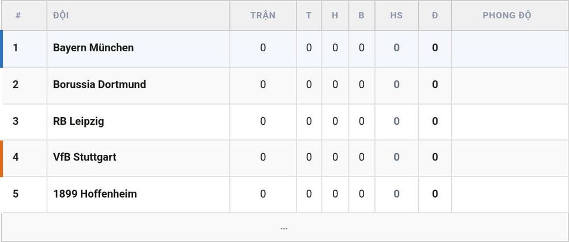This screenshot has height=242, width=569.
Task: Expand the table with the ellipsis row
Action: tap(284, 227)
